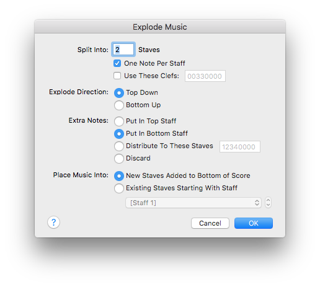
Task: Open the help question mark button
Action: click(53, 223)
